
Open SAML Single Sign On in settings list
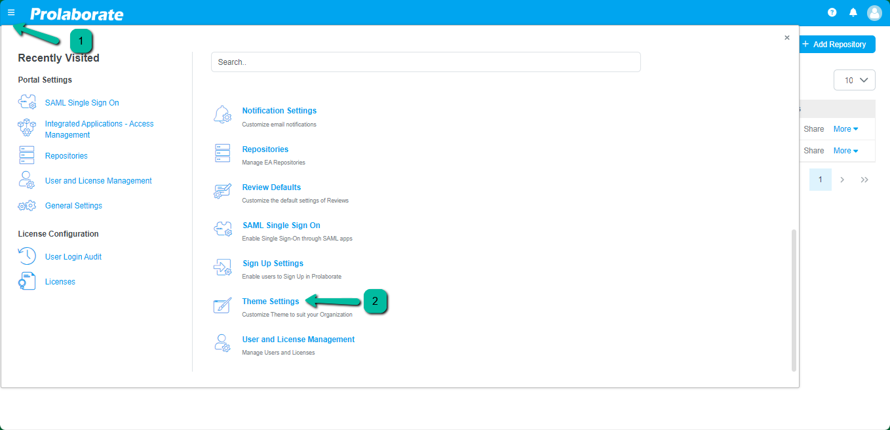point(281,225)
